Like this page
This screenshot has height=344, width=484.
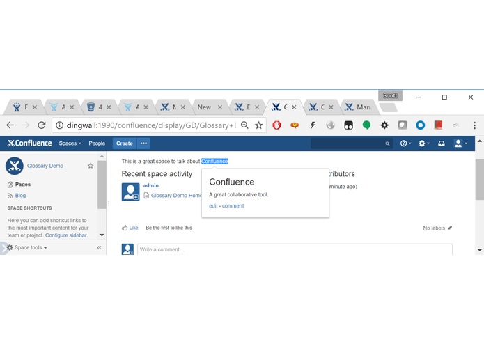[130, 228]
